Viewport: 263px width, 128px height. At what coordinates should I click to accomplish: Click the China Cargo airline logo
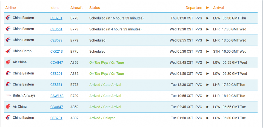8,51
